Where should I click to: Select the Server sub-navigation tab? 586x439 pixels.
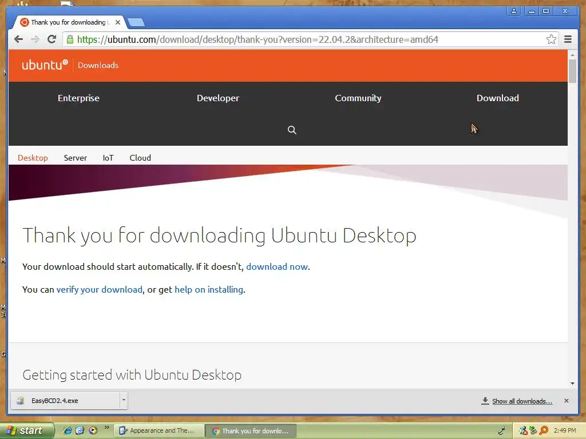(x=75, y=158)
